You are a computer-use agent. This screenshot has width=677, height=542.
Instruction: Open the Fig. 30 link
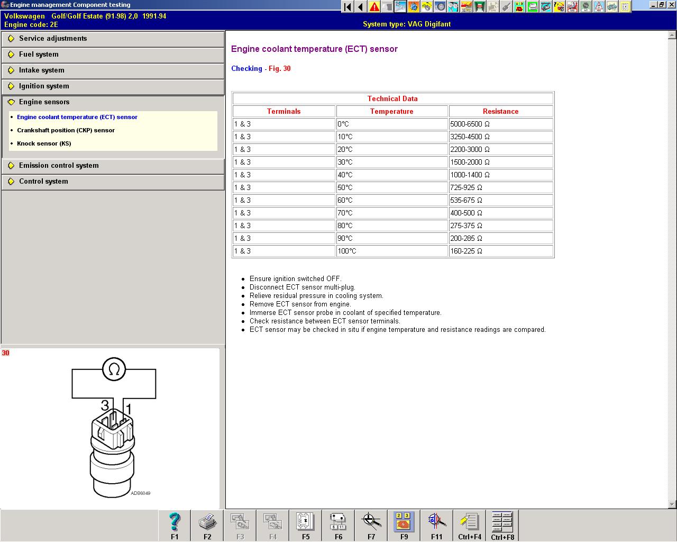pyautogui.click(x=279, y=69)
